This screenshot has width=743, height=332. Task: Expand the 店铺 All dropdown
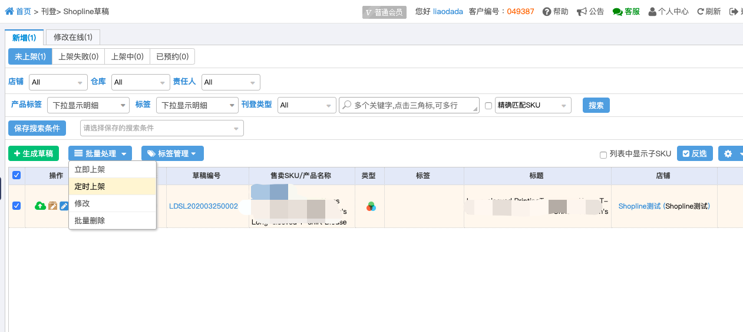click(58, 82)
